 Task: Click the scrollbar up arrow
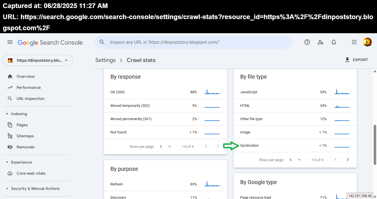click(375, 71)
